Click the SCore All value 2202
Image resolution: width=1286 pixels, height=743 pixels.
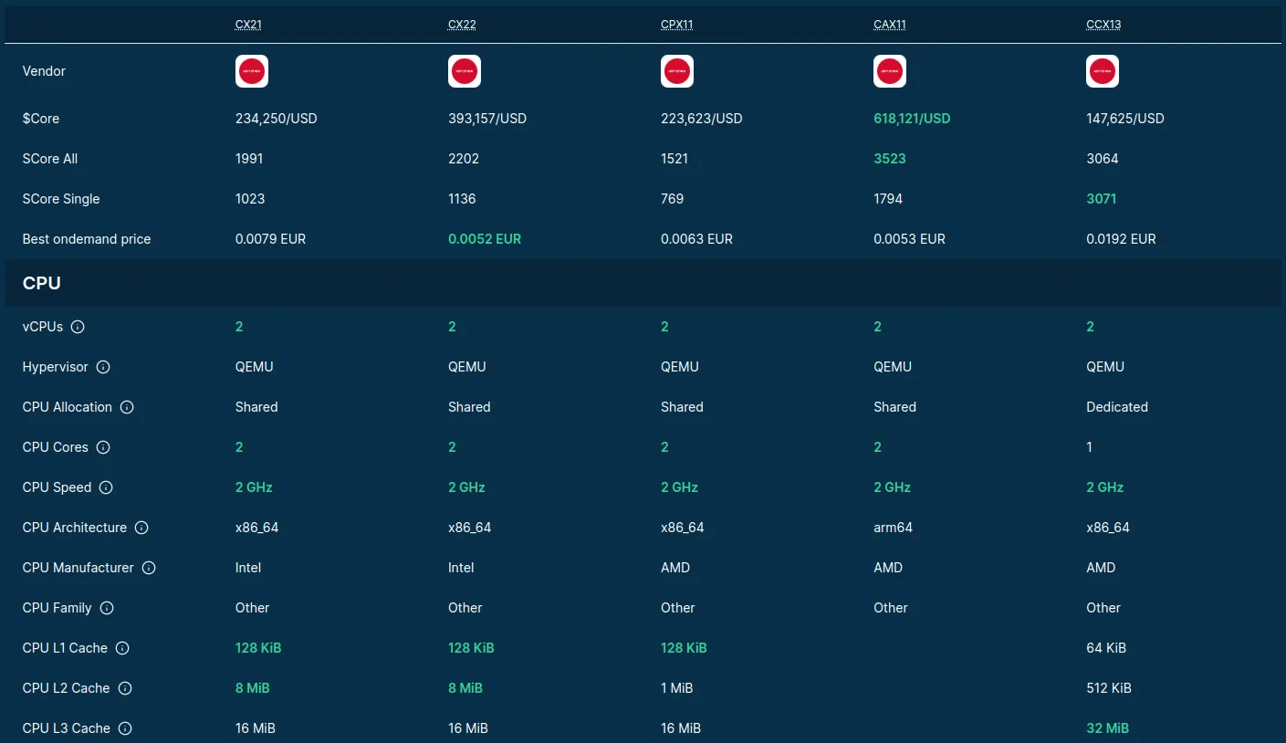pyautogui.click(x=463, y=159)
